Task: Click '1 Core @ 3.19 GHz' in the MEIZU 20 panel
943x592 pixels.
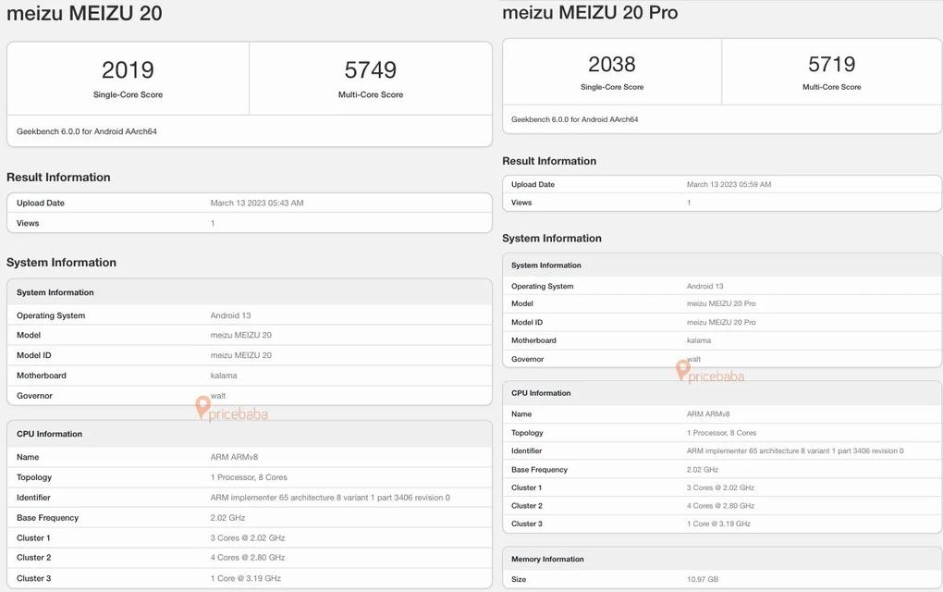Action: pyautogui.click(x=245, y=578)
